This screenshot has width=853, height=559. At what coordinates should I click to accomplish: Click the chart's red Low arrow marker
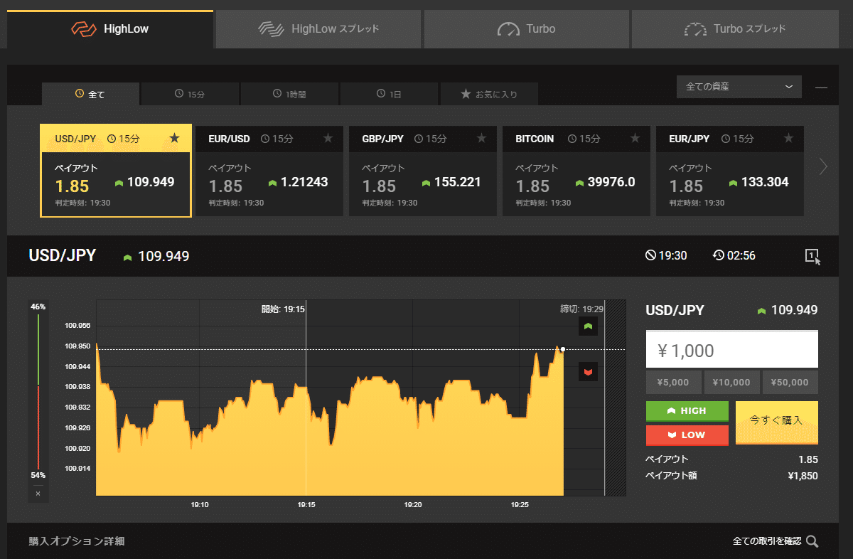point(588,372)
